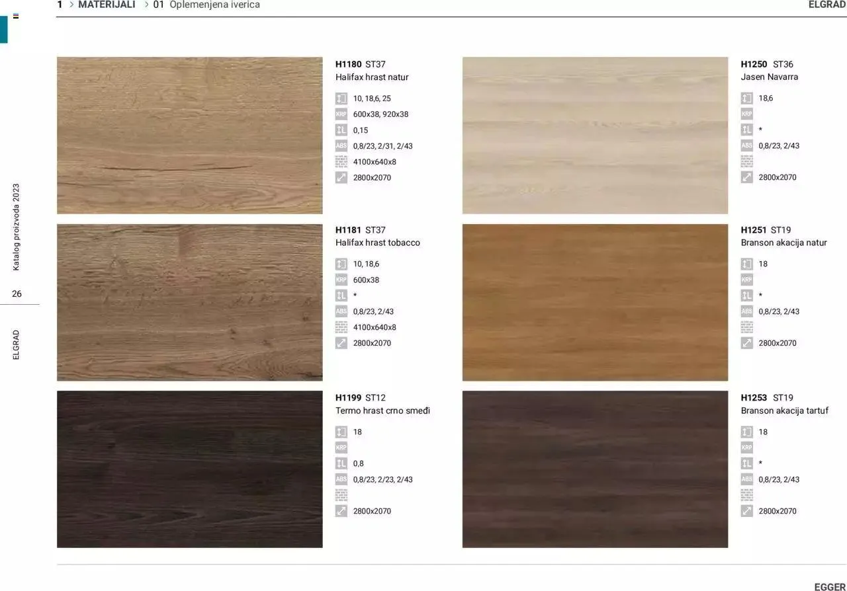
Task: Open the Oplemenjena iverica breadcrumb item
Action: point(214,5)
